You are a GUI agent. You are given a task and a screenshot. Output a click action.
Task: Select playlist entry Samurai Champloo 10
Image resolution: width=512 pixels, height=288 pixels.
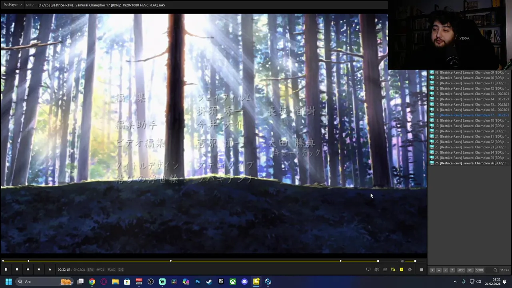click(x=469, y=78)
